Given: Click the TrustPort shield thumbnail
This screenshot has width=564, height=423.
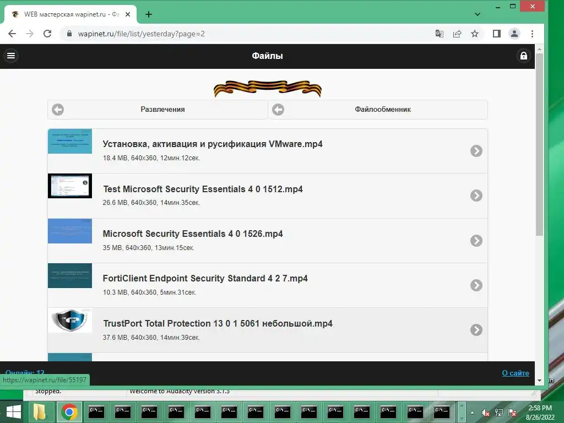Looking at the screenshot, I should pyautogui.click(x=70, y=321).
